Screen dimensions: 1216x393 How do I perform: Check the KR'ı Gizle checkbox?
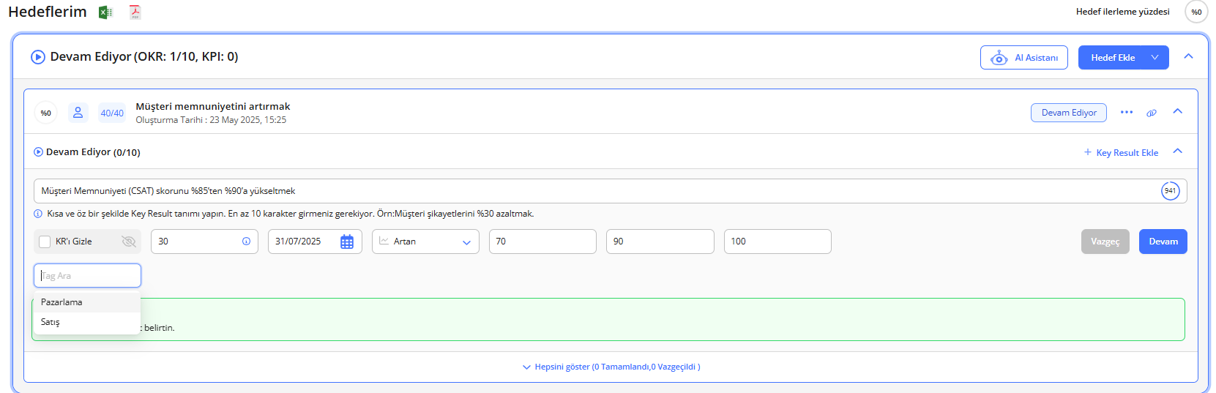coord(45,242)
